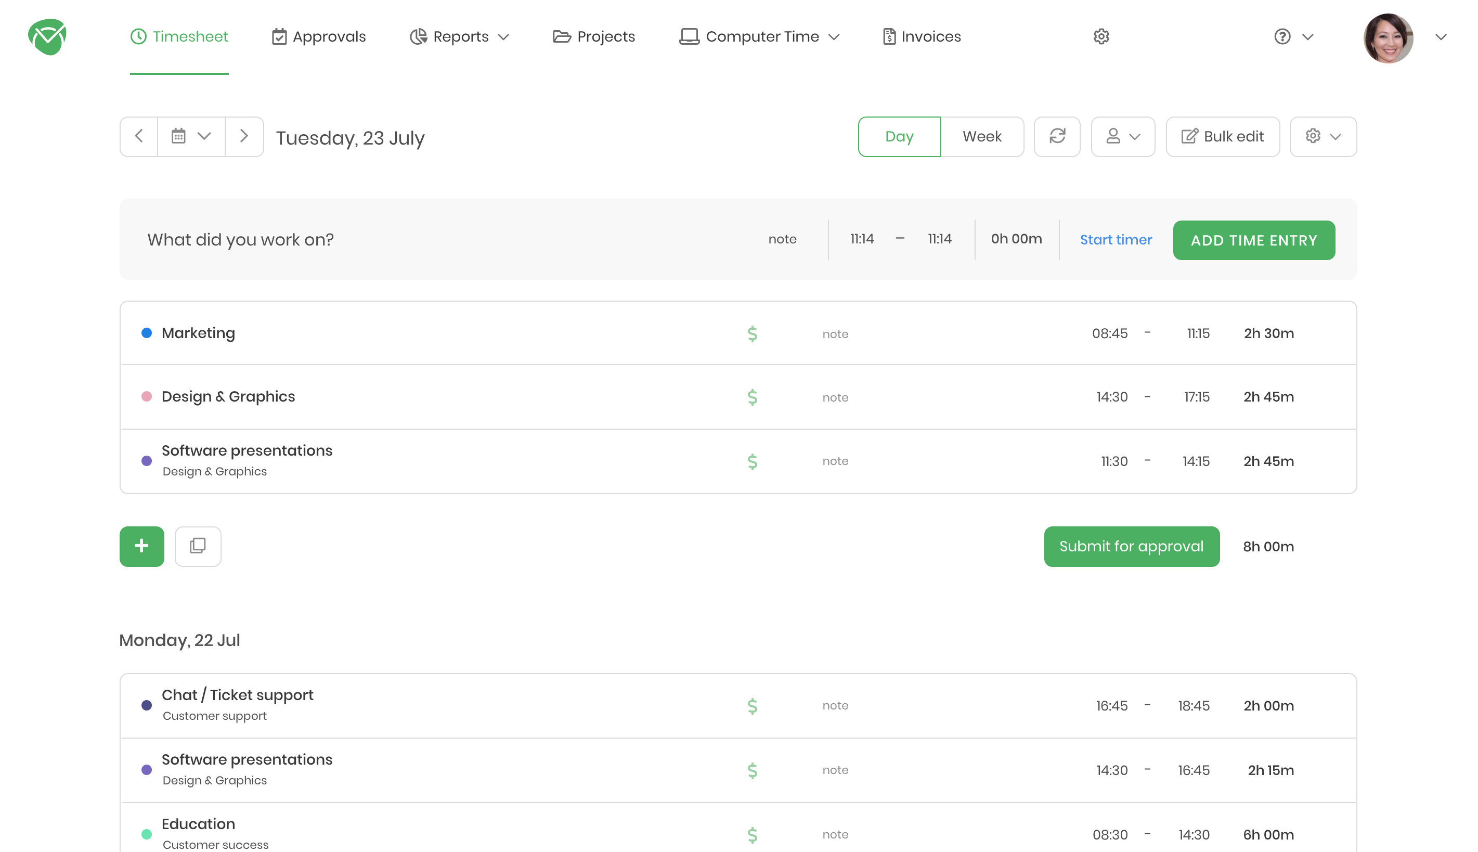Click ADD TIME ENTRY button
Screen dimensions: 1478x852
[1254, 240]
